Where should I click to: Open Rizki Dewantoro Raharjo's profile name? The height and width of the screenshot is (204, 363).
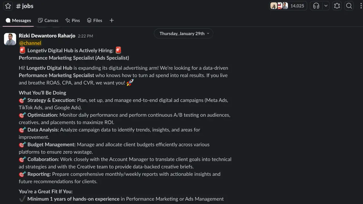click(x=47, y=35)
